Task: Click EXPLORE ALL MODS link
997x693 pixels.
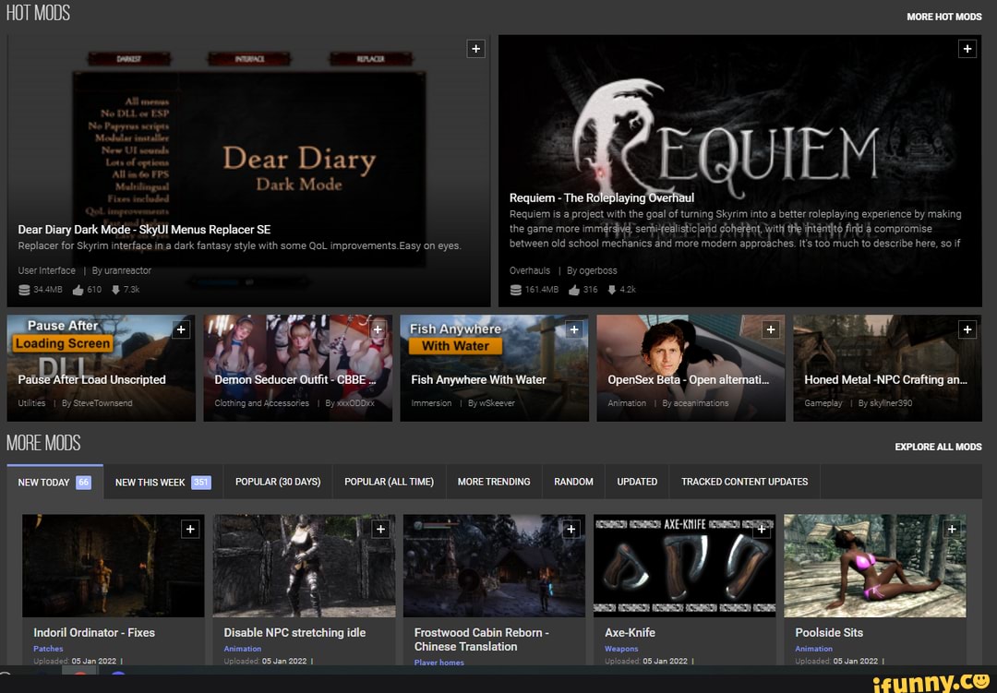Action: pos(938,447)
